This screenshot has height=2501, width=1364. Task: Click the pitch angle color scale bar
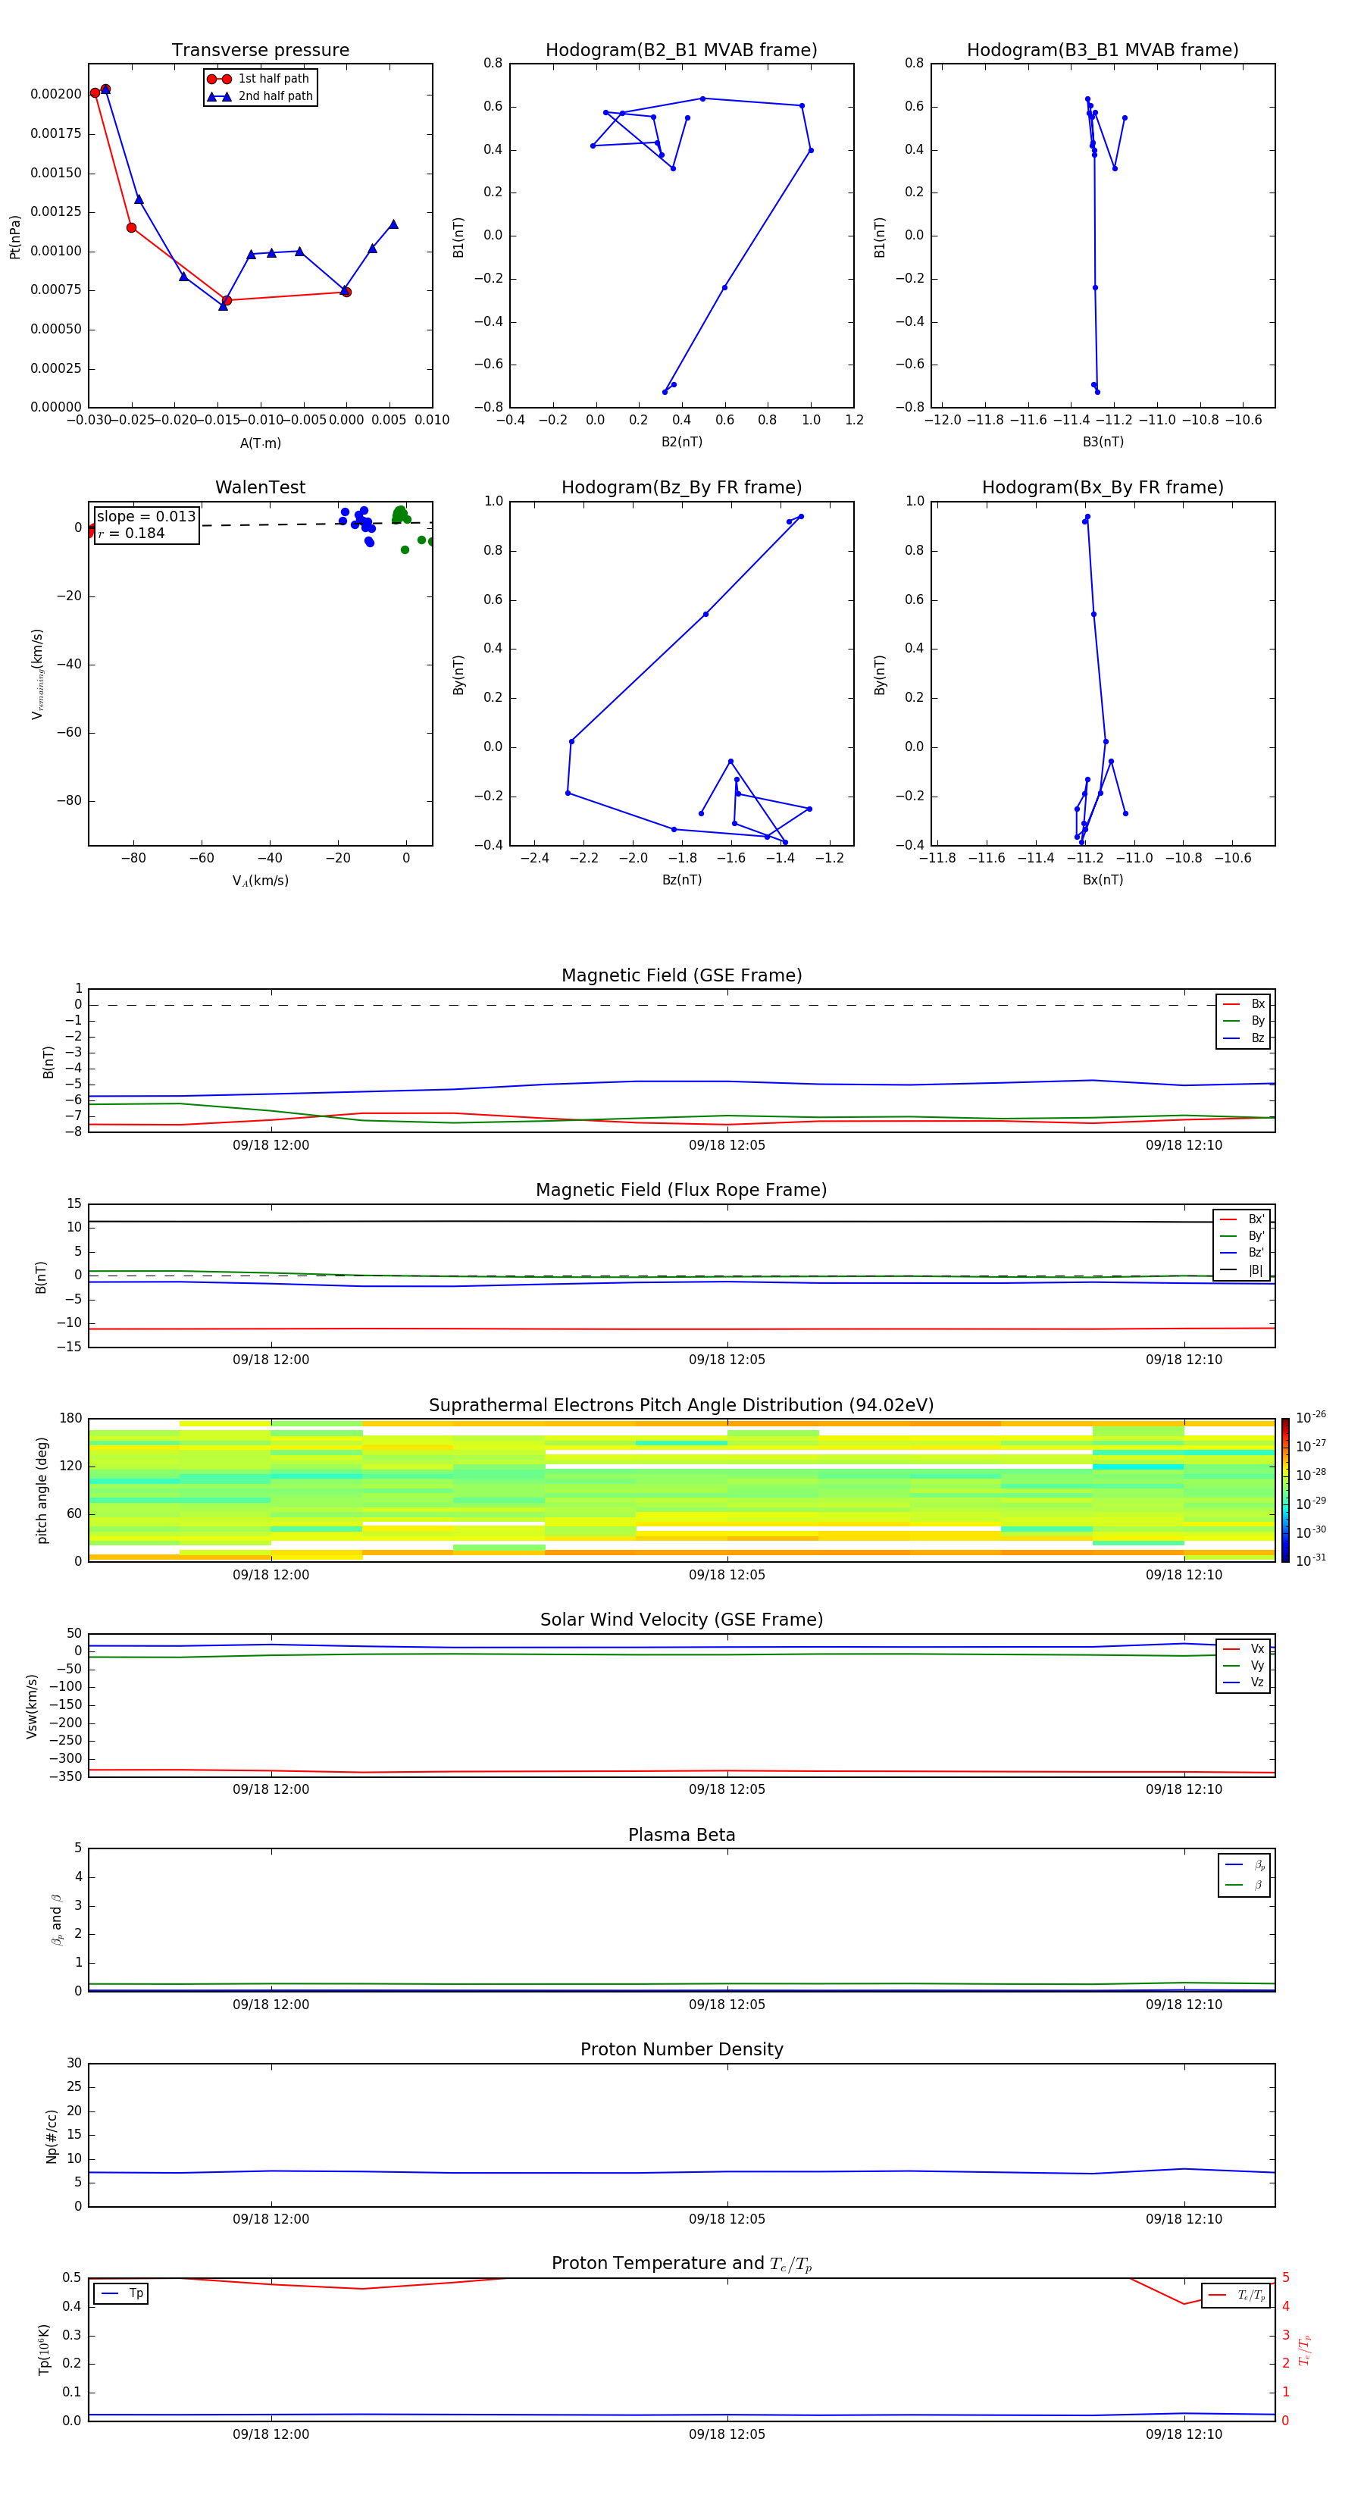[1285, 1490]
